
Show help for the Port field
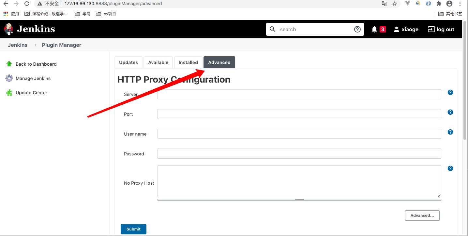[x=450, y=112]
